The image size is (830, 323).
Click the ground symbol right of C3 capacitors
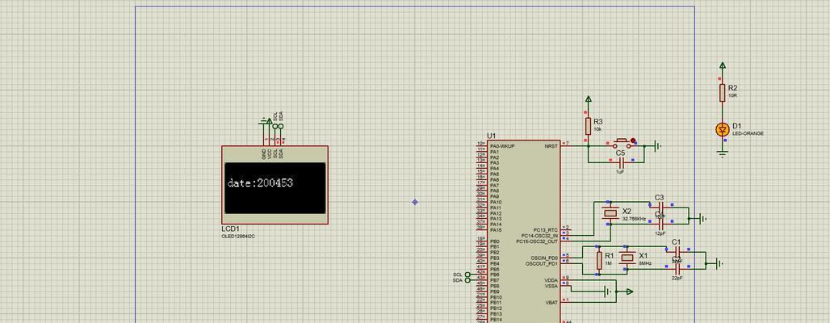(702, 218)
